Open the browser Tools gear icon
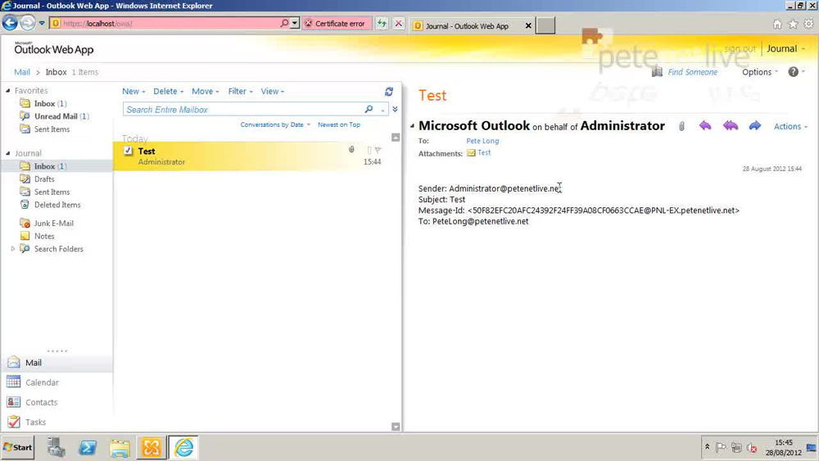The width and height of the screenshot is (819, 461). (808, 24)
